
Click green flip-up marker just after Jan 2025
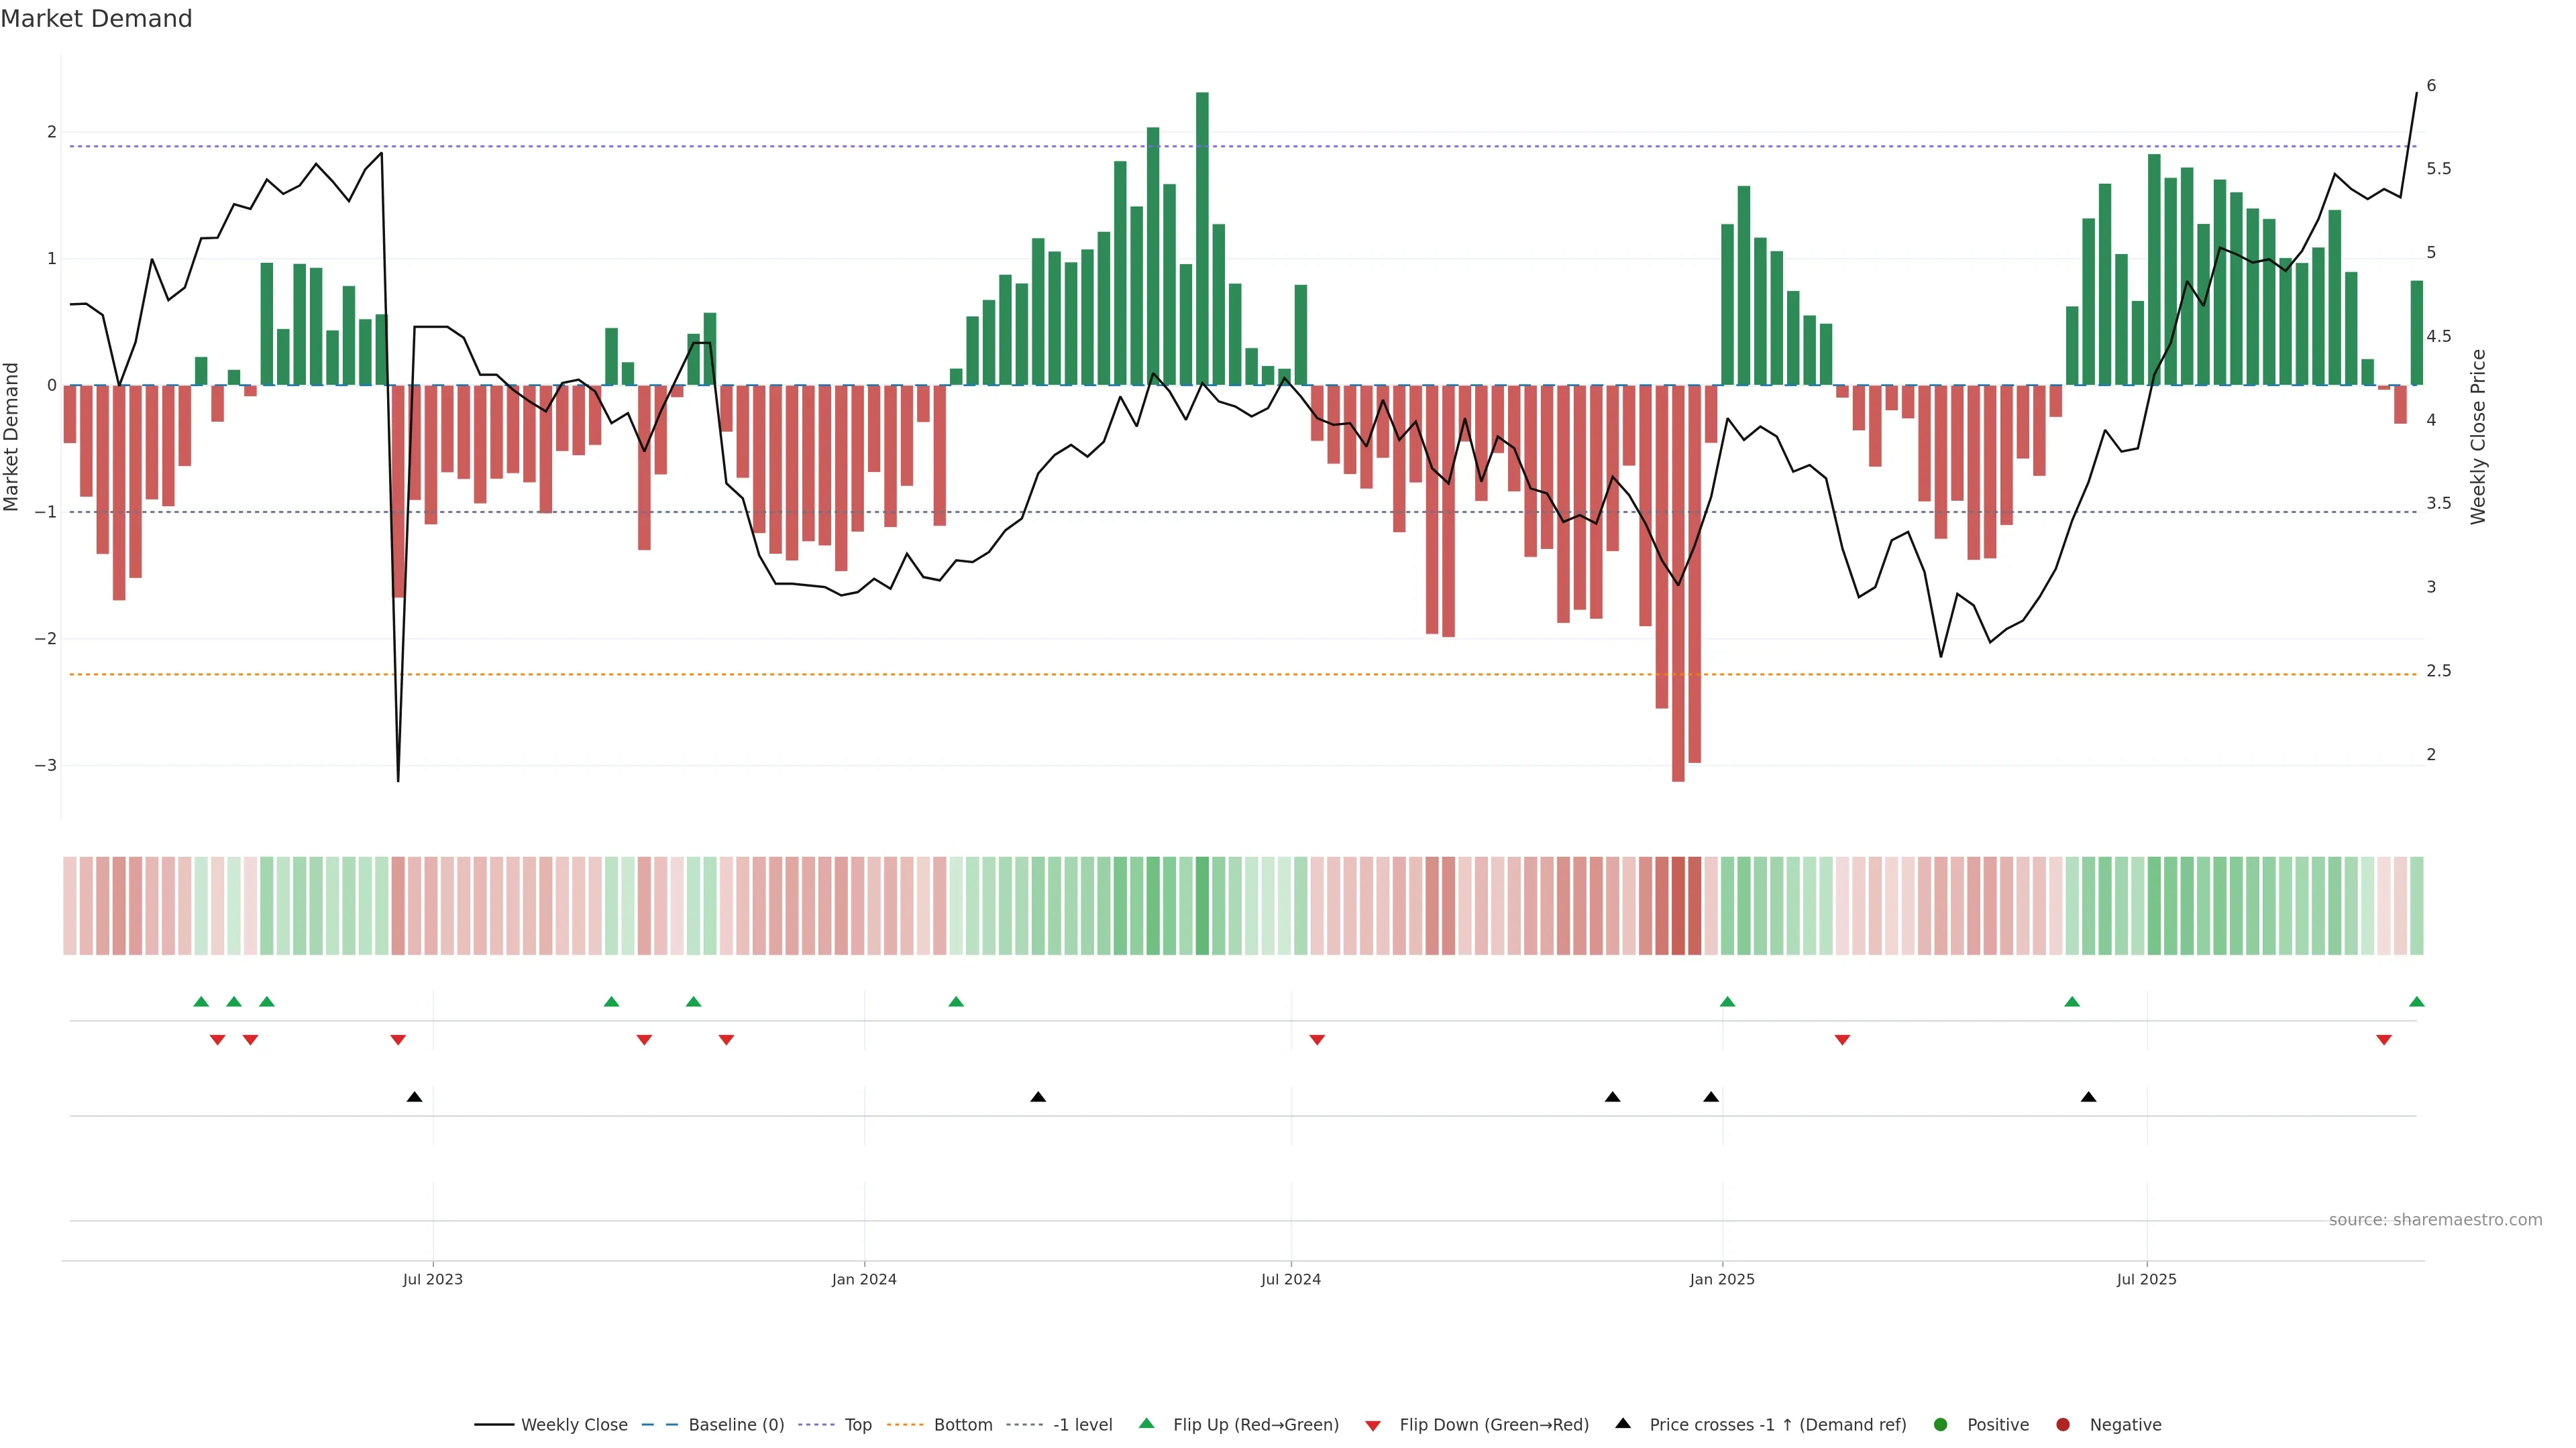[x=1727, y=1002]
